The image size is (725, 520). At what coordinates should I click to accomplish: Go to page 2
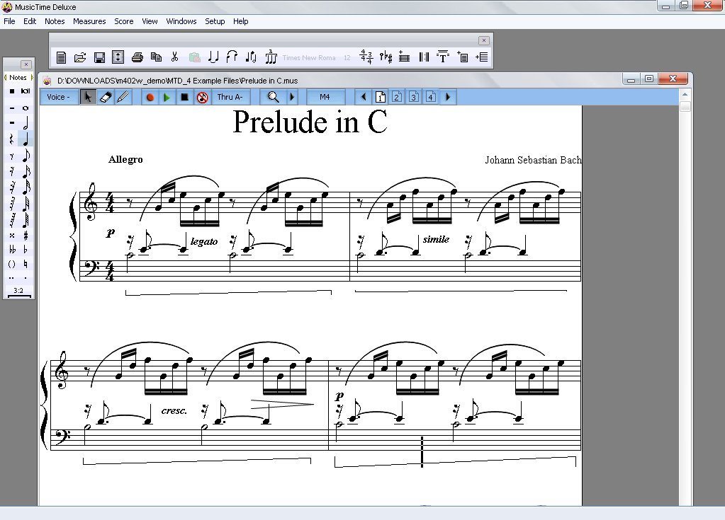tap(397, 97)
